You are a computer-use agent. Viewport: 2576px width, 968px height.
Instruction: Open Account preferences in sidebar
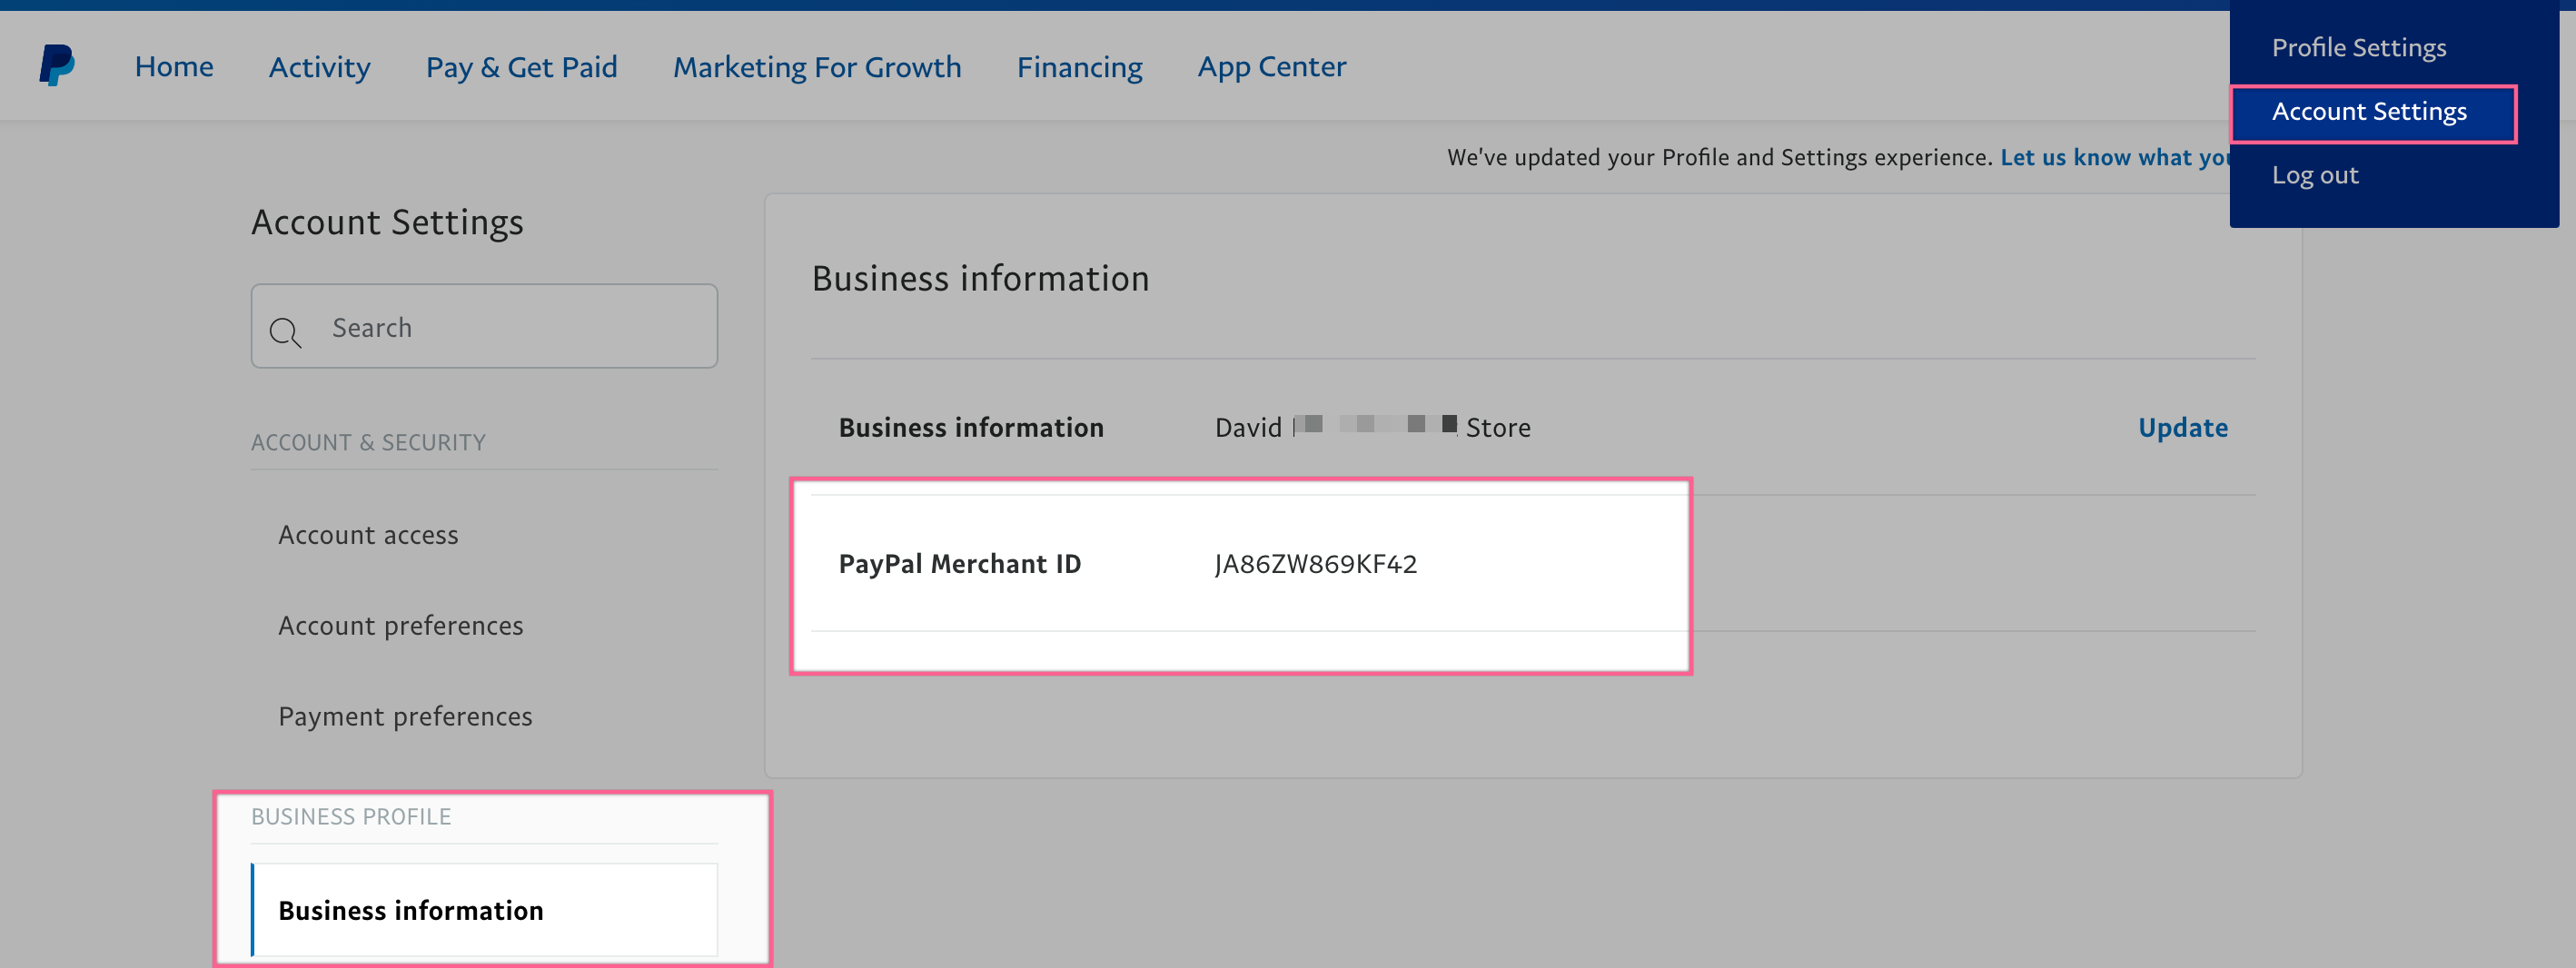click(400, 626)
